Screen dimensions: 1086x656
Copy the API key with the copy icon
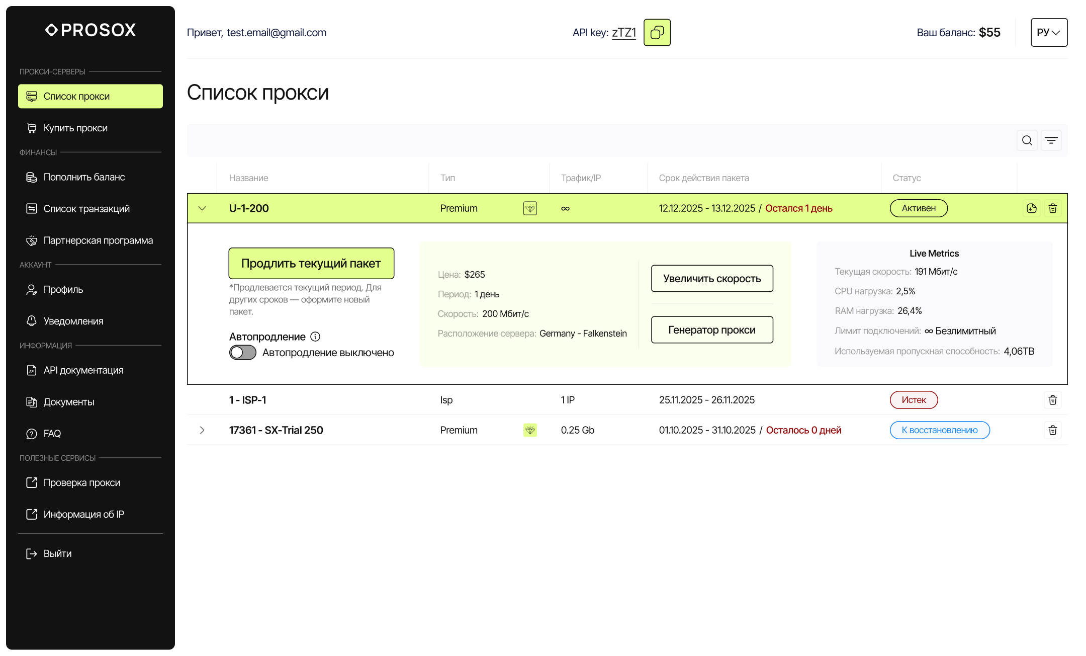coord(657,33)
